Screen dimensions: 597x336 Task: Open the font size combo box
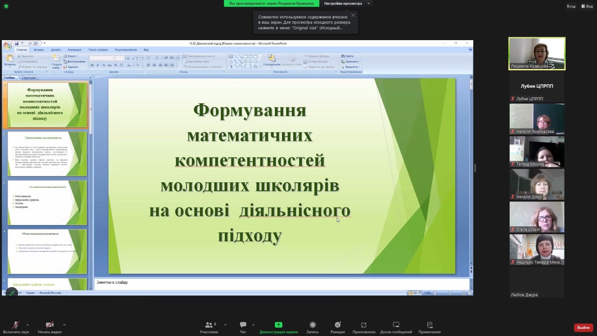point(119,58)
